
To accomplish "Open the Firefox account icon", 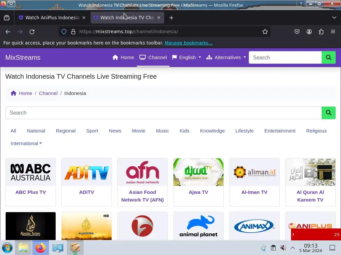I will click(x=309, y=32).
